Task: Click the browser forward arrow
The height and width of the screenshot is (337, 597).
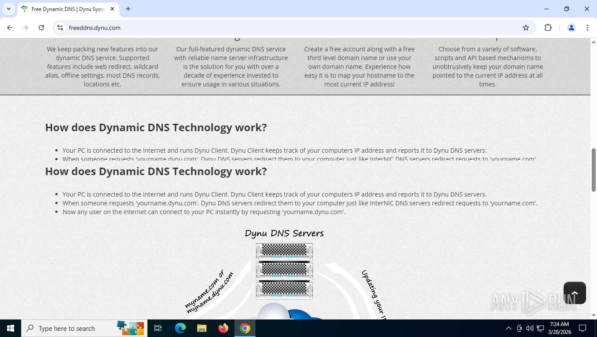Action: coord(25,28)
